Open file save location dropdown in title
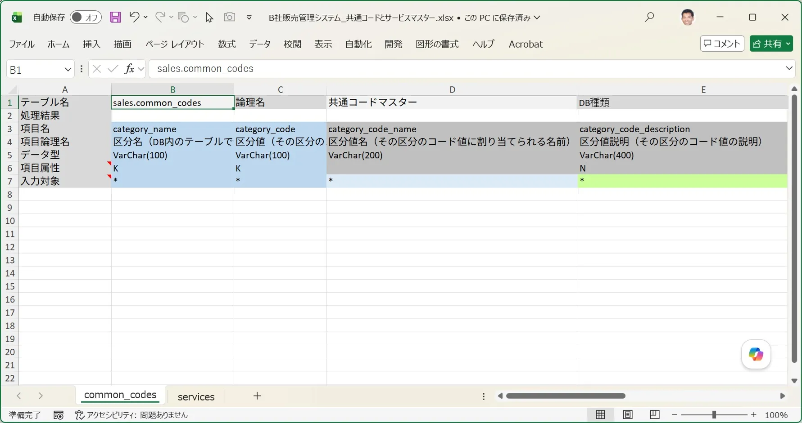The width and height of the screenshot is (802, 423). (537, 18)
